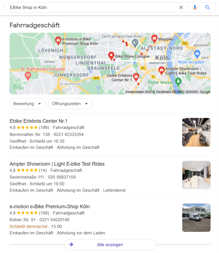Clear the search box with X icon
The height and width of the screenshot is (253, 219).
[x=181, y=7]
